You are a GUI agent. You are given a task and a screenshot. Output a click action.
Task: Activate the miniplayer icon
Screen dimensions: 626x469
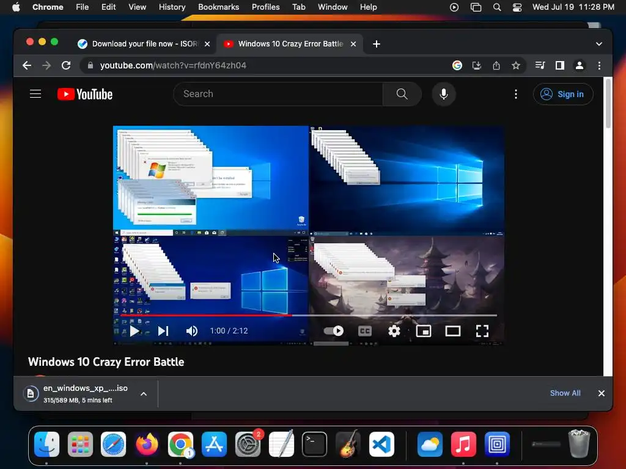pyautogui.click(x=424, y=331)
